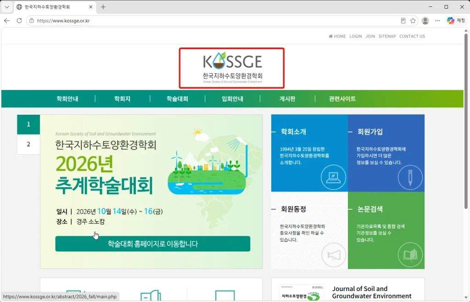Click the 경주 소노캄 venue text
470x302 pixels.
click(90, 222)
